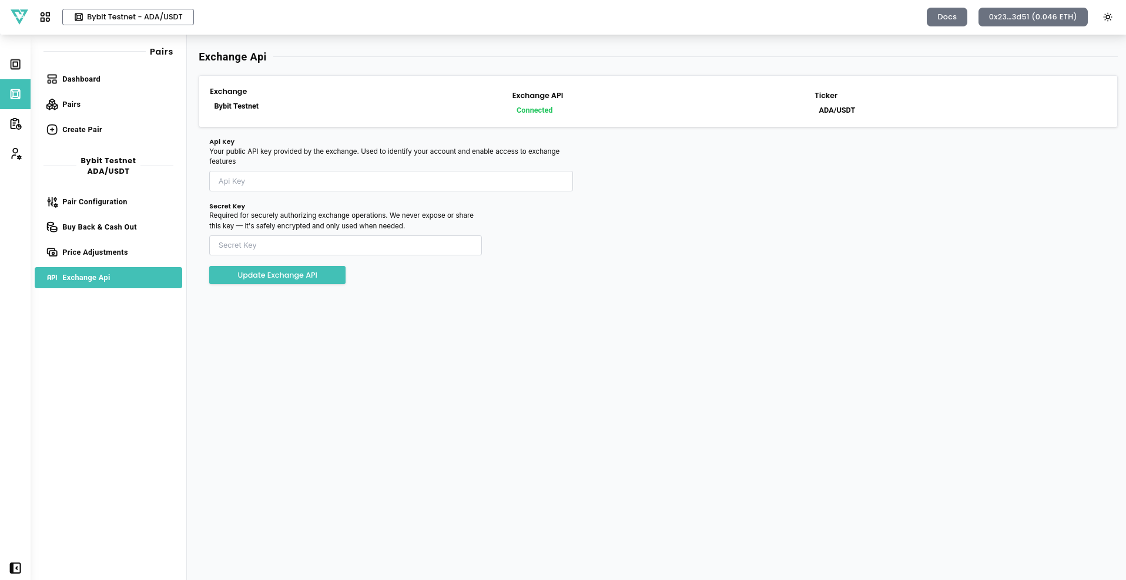
Task: Open Pairs in the sidebar menu
Action: click(x=71, y=104)
